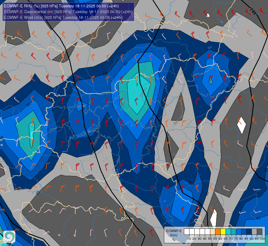Click the legend tick label 75
Screen dimensions: 268x246
point(236,239)
